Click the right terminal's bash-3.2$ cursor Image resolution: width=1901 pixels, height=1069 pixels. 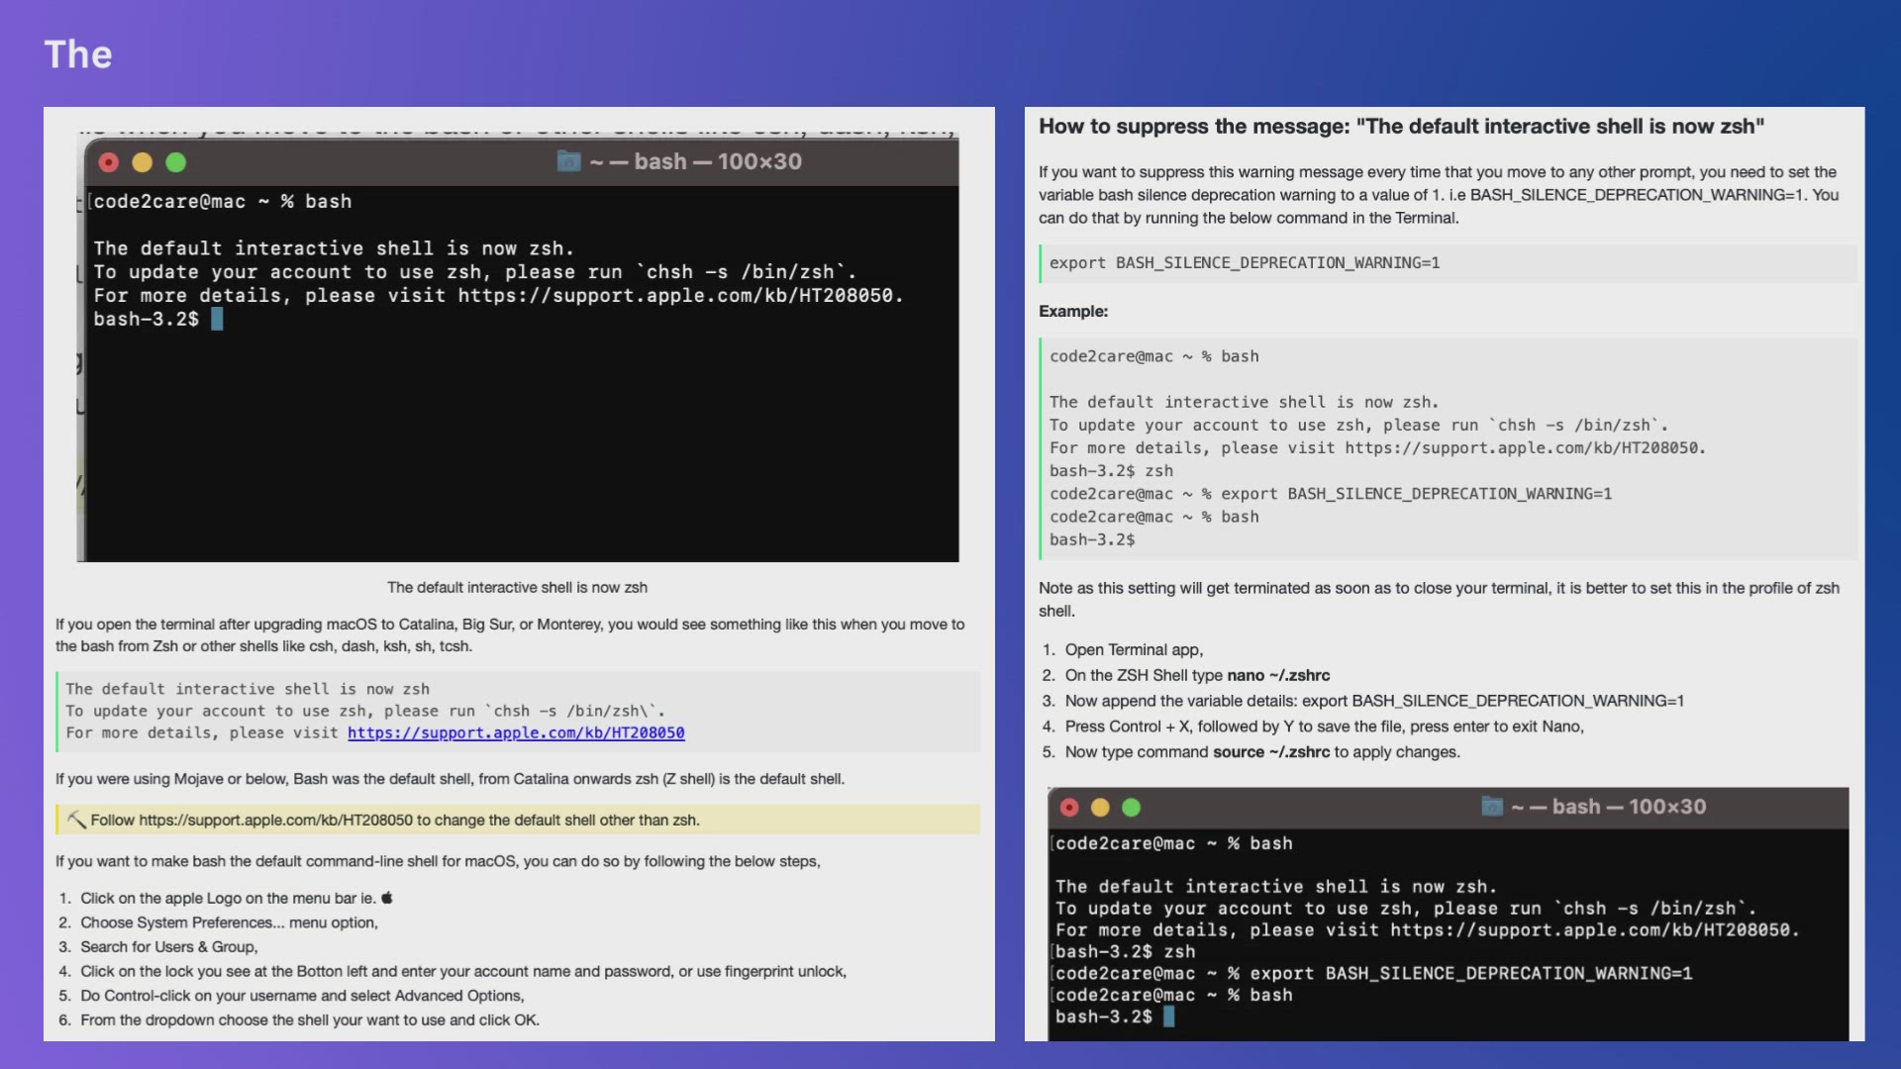click(x=1168, y=1017)
